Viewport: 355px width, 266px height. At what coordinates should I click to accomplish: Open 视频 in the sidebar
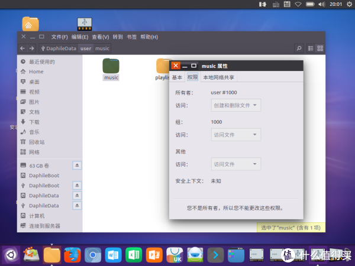click(50, 92)
